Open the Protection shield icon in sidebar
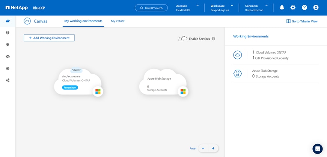Image resolution: width=327 pixels, height=157 pixels. (8, 44)
